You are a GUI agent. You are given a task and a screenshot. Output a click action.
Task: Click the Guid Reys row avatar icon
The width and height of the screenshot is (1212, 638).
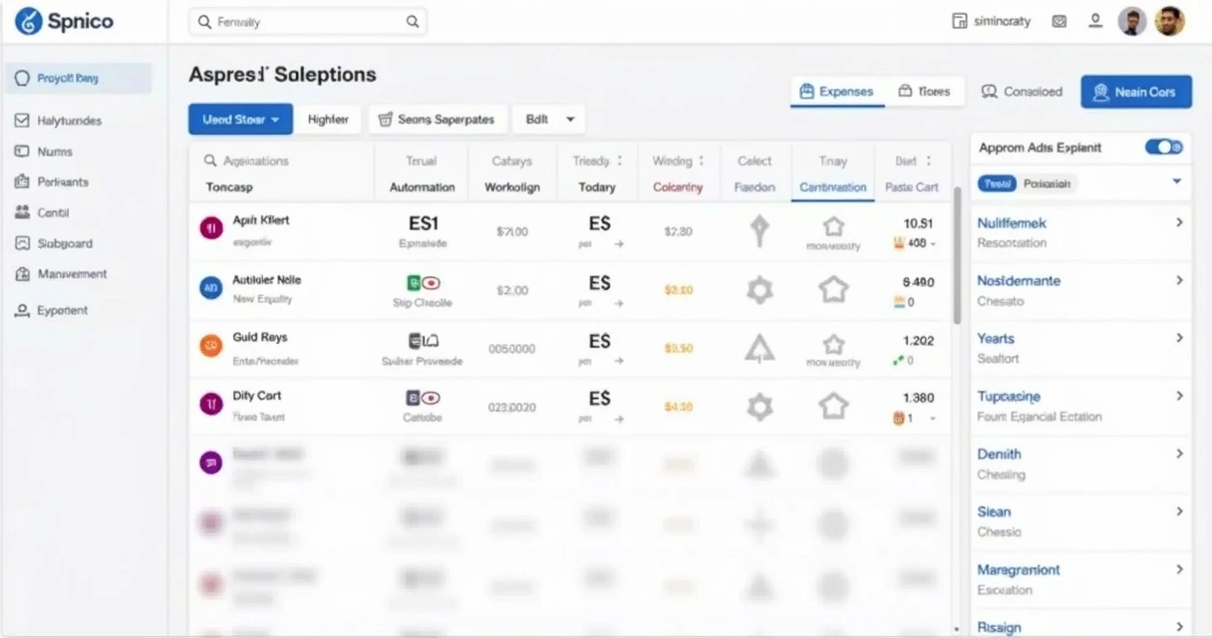click(x=211, y=347)
